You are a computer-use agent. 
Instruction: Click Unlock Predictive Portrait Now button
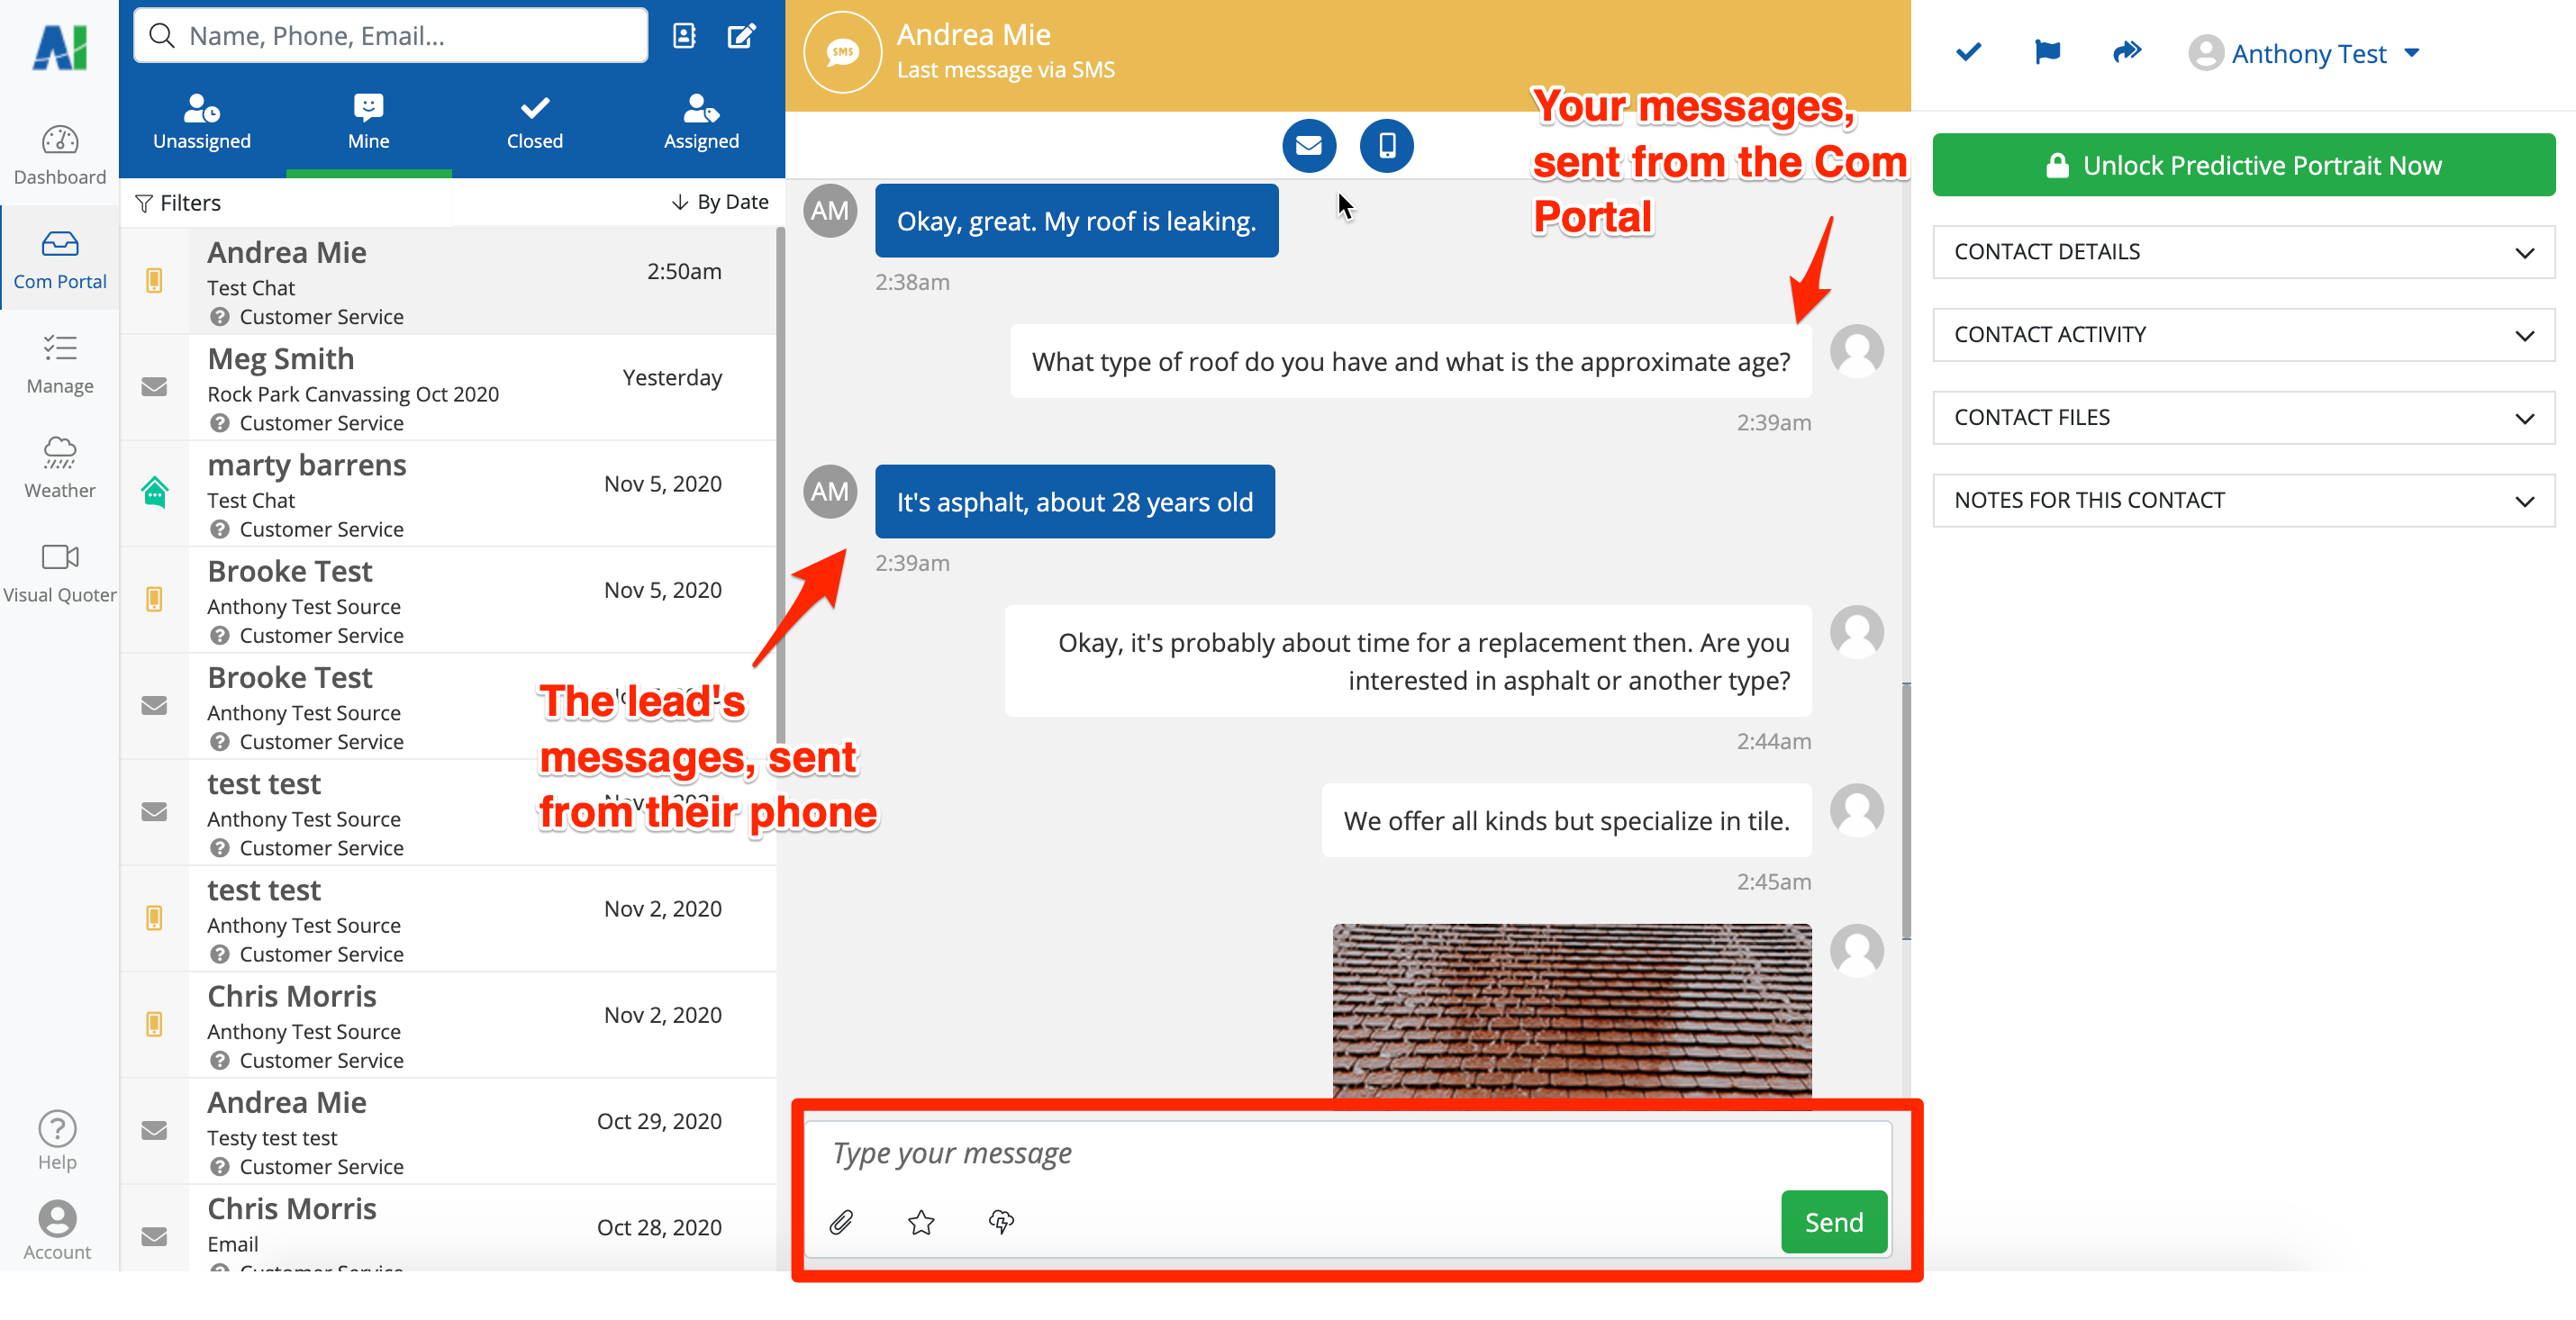pyautogui.click(x=2242, y=165)
